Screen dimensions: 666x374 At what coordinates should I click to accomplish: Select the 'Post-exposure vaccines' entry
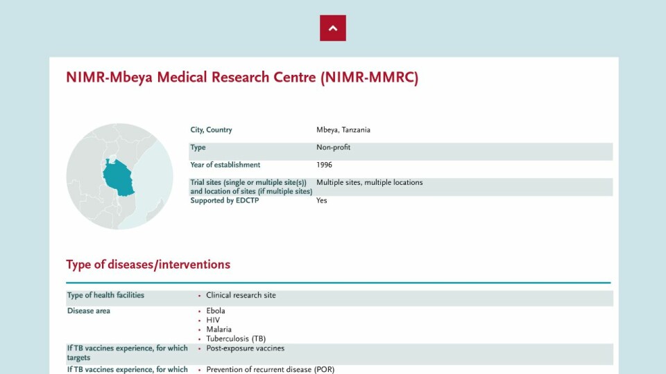(245, 348)
